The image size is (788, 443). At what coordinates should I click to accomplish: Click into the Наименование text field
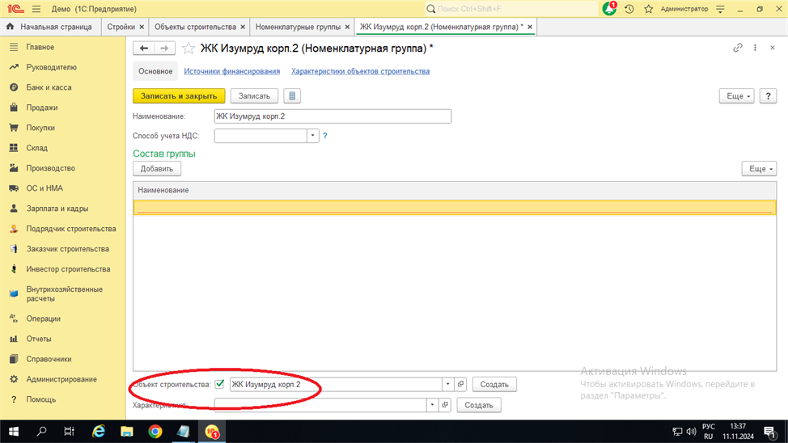(332, 116)
